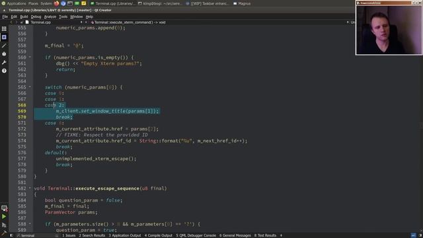Open the Places menu in top panel
This screenshot has width=423, height=238.
click(x=33, y=3)
